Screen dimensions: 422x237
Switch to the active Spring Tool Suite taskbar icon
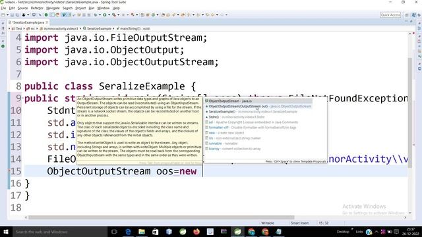click(237, 232)
